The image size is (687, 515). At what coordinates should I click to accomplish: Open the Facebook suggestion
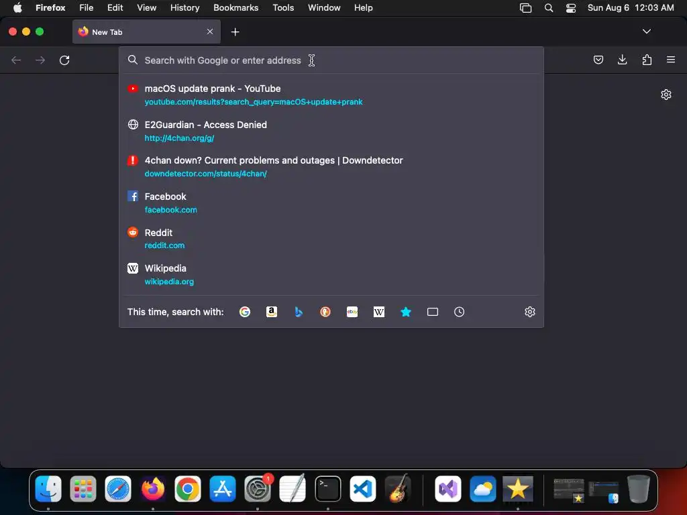331,203
